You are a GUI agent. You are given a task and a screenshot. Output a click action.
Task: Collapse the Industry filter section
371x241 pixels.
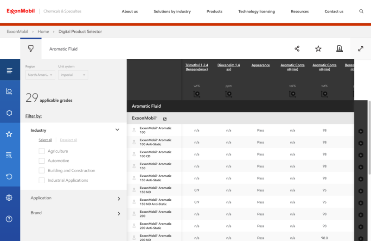[117, 130]
